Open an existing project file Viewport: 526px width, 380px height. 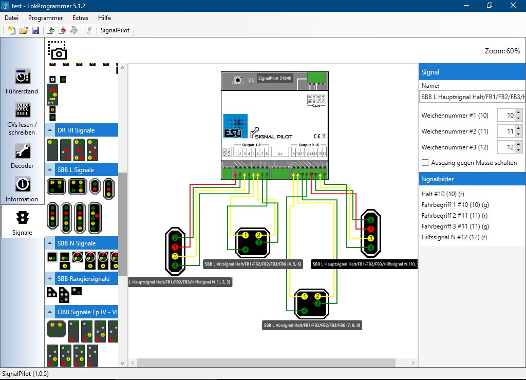coord(24,30)
